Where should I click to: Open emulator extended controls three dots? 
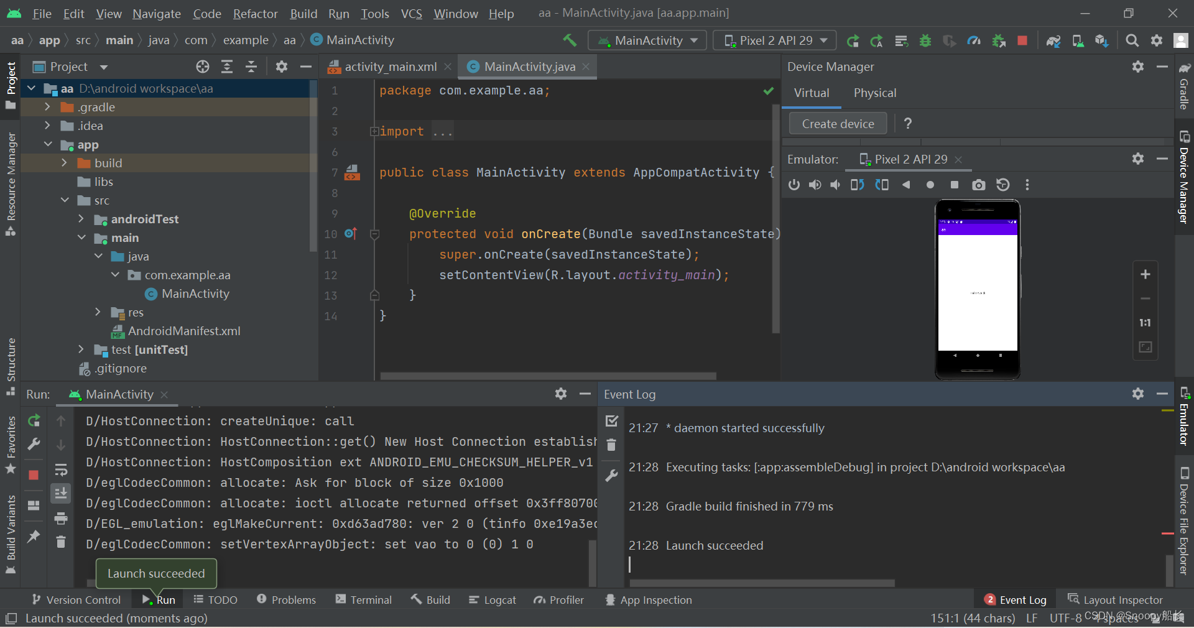point(1027,185)
